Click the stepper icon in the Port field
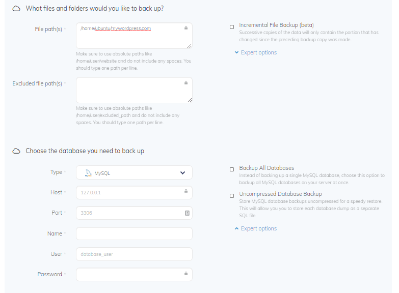 (x=187, y=213)
